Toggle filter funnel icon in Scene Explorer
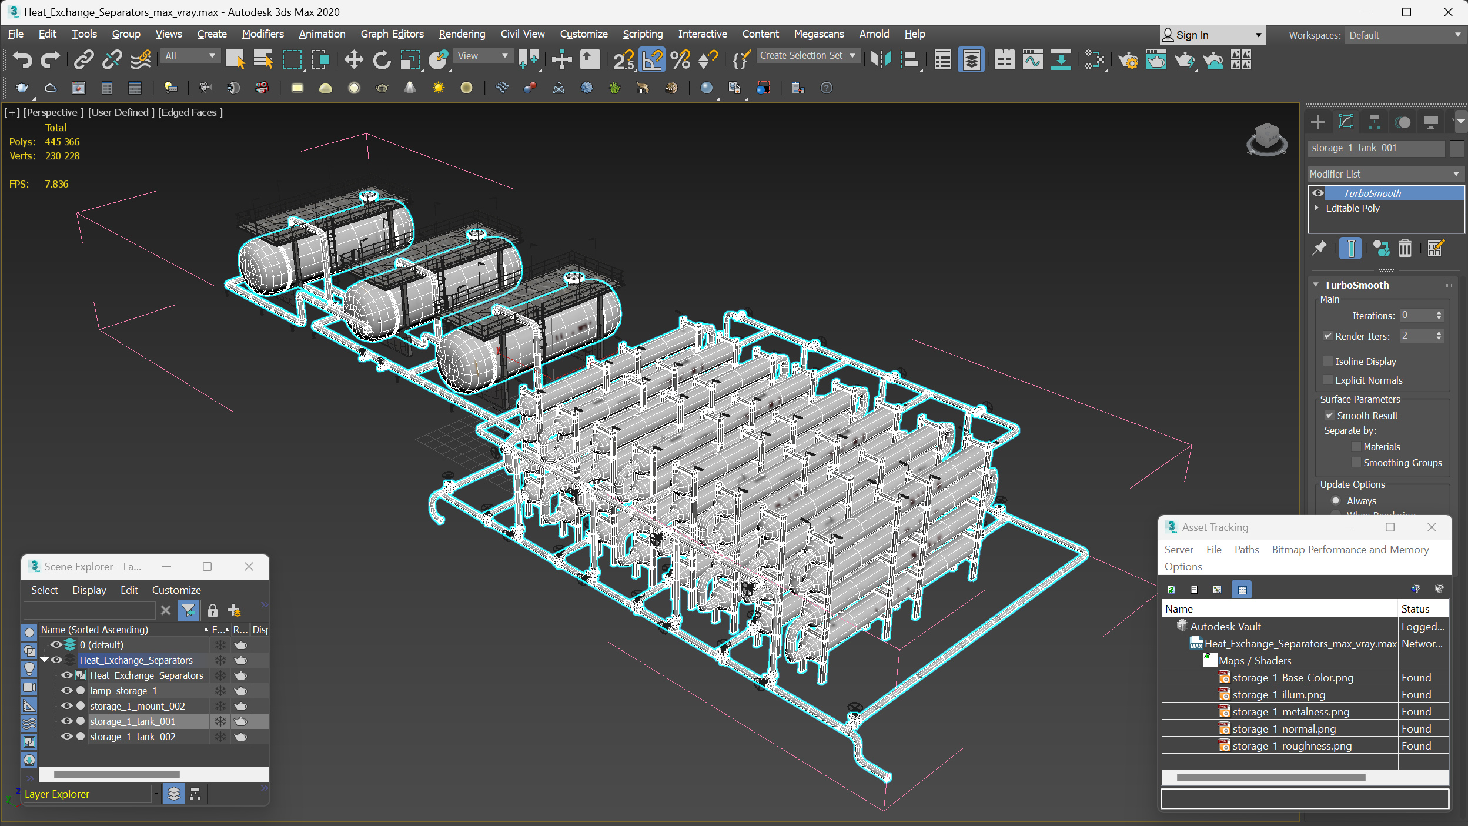 [x=188, y=610]
